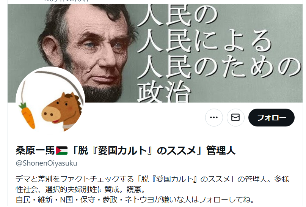
Task: Click the bio line mentioning 選択的夫婦別姓
Action: (x=81, y=189)
